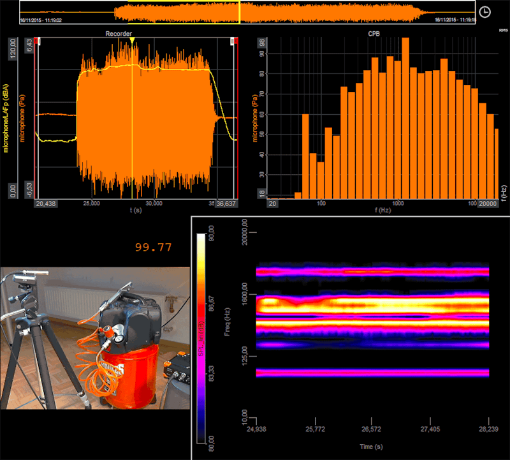
Task: Click the white range handle at Recorder's right edge
Action: tap(232, 41)
